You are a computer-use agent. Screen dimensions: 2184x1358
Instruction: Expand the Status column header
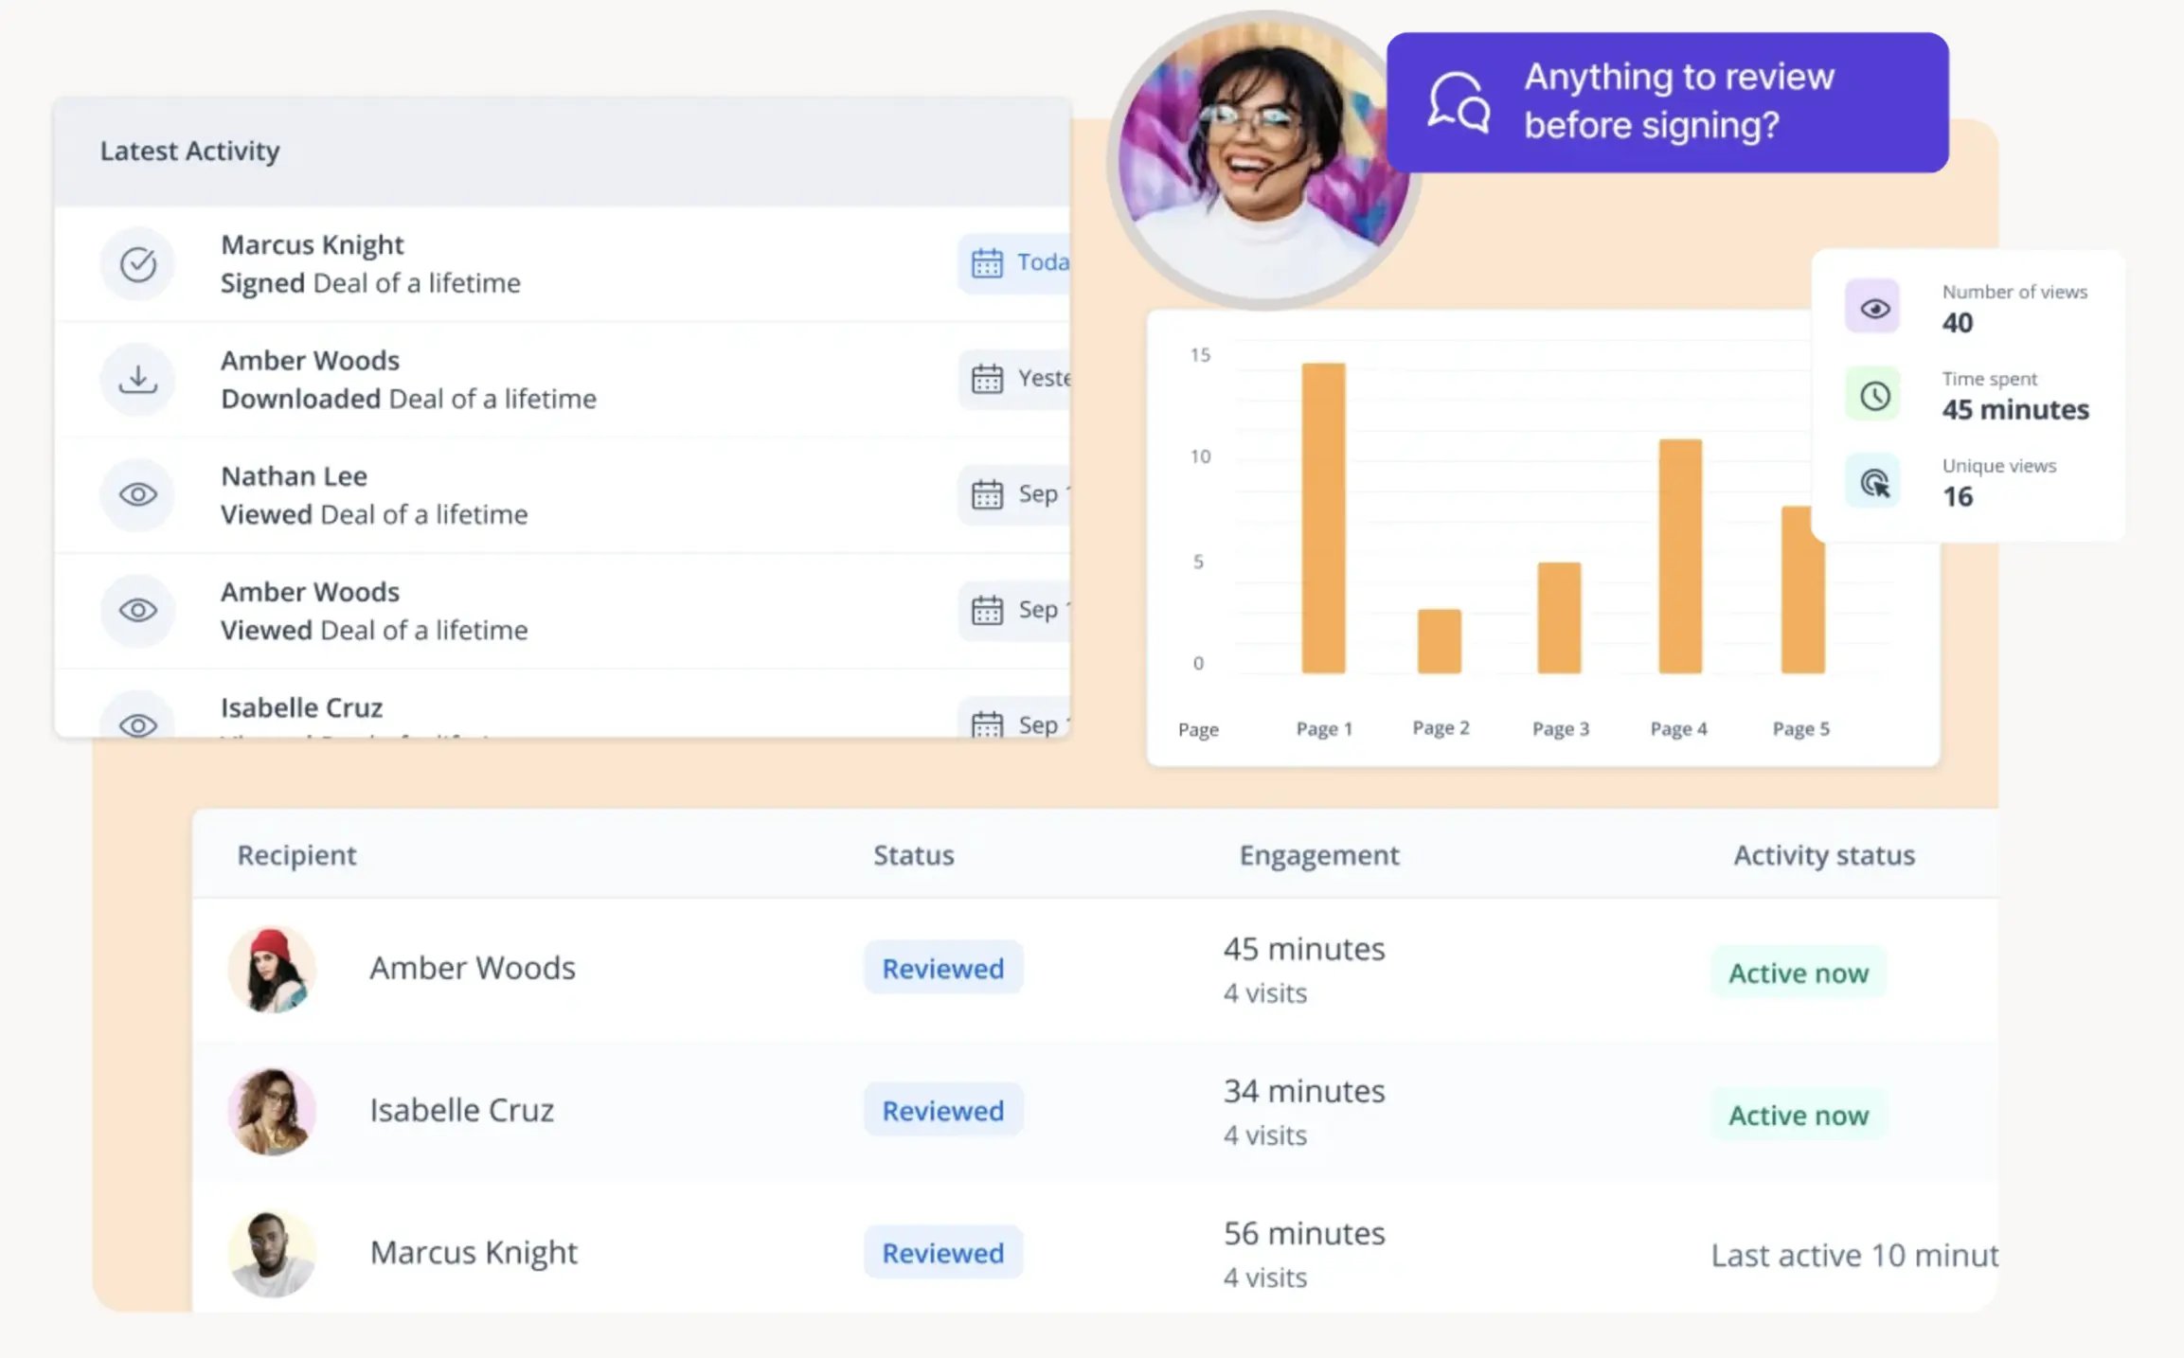point(913,854)
